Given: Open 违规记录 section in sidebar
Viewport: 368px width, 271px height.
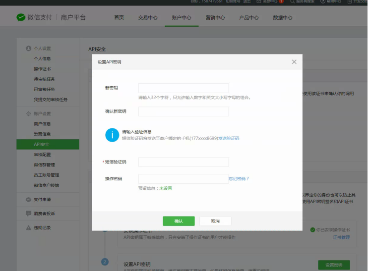Looking at the screenshot, I should [42, 227].
